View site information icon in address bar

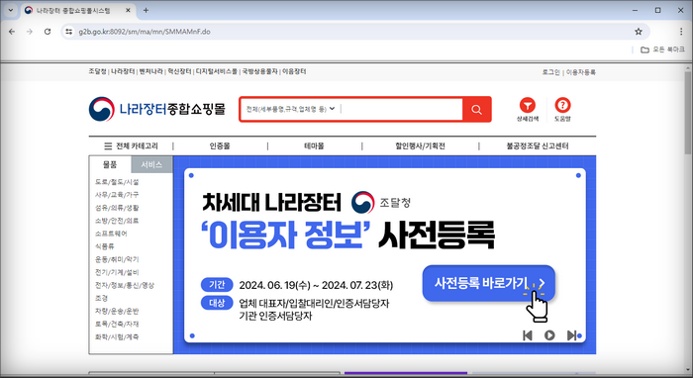[68, 32]
